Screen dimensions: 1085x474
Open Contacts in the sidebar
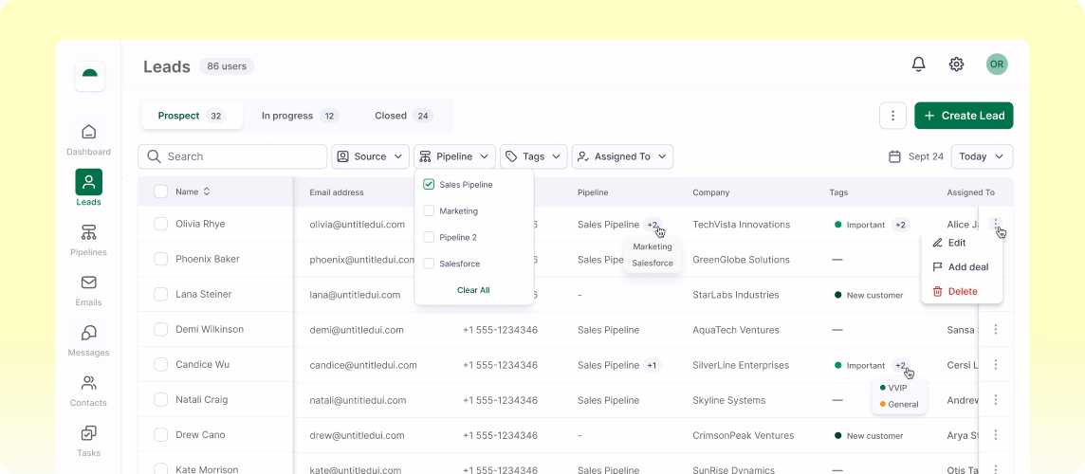88,383
